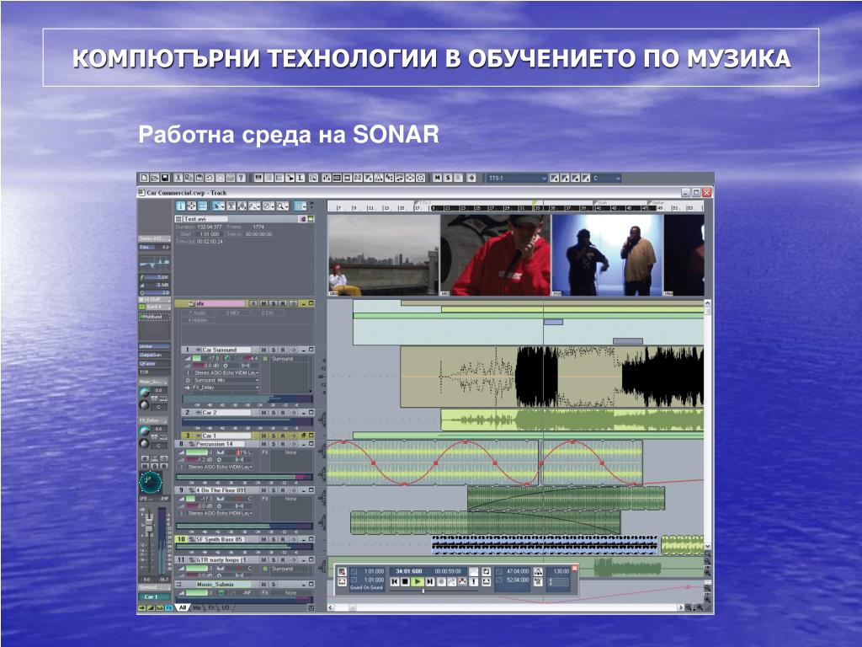Image resolution: width=862 pixels, height=647 pixels.
Task: Click the New file icon in toolbar
Action: (145, 179)
